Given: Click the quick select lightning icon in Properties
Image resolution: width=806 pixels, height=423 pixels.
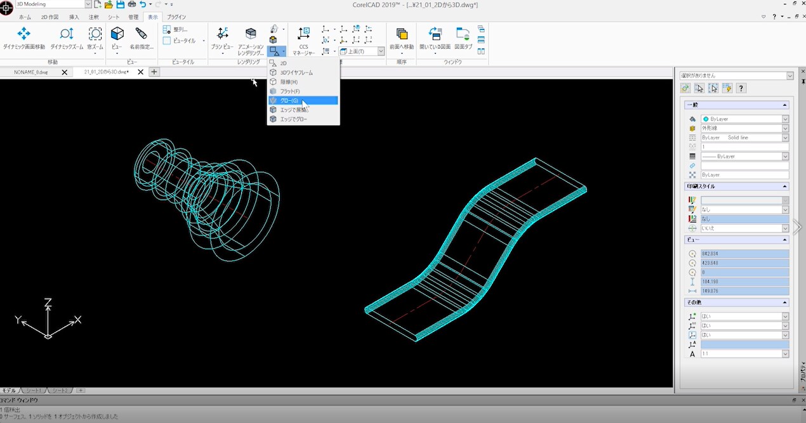Looking at the screenshot, I should [727, 89].
